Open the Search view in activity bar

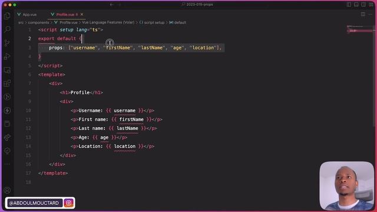coord(7,29)
